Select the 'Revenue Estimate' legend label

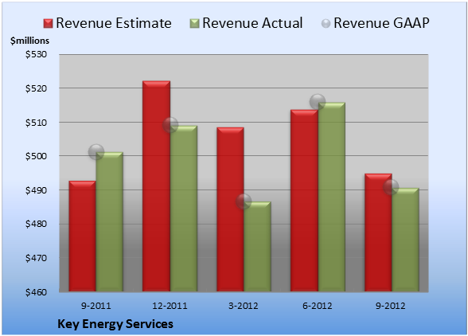point(114,23)
